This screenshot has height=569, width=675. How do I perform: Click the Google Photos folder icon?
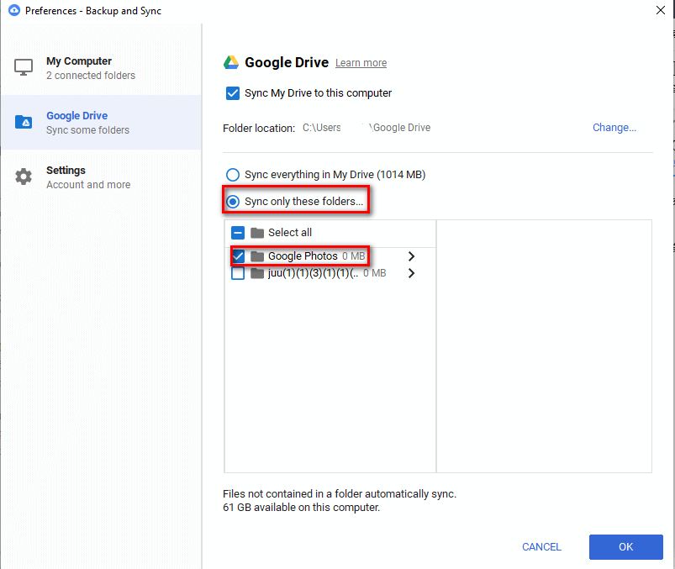coord(257,256)
